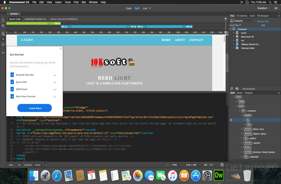281x184 pixels.
Task: Click the real-time preview icon in status bar
Action: [222, 165]
